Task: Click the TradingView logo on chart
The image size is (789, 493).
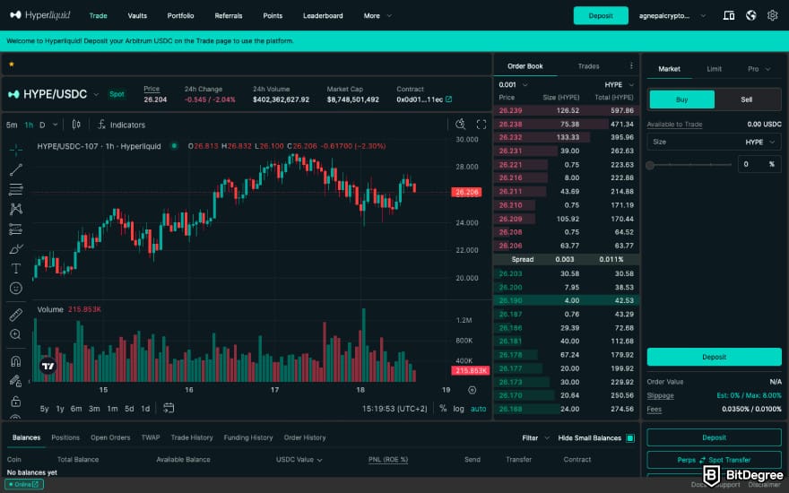Action: pos(48,366)
